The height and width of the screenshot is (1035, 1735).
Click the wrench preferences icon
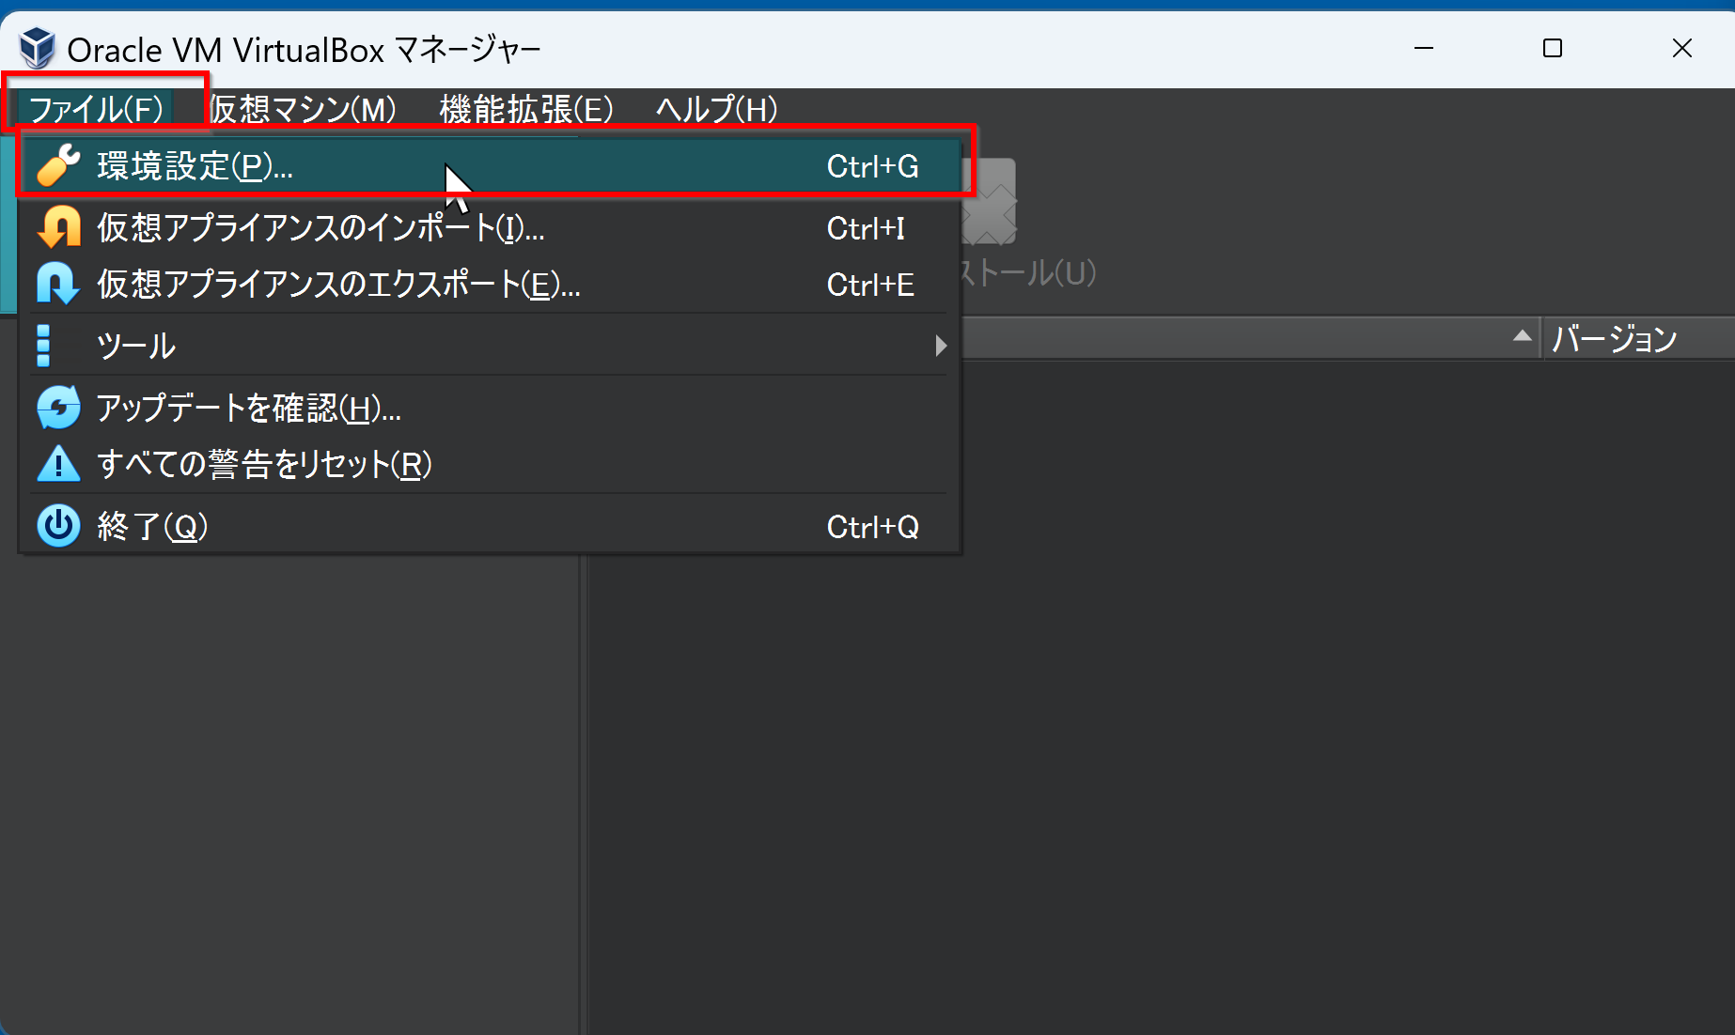coord(58,166)
